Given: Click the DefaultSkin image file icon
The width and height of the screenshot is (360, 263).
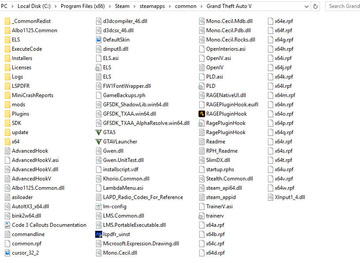Looking at the screenshot, I should (99, 40).
